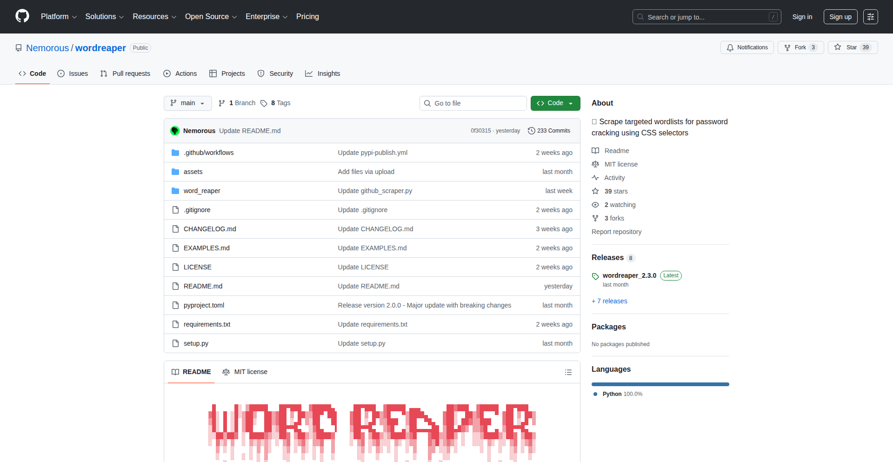Click the Python language bar
The image size is (893, 462).
tap(660, 384)
